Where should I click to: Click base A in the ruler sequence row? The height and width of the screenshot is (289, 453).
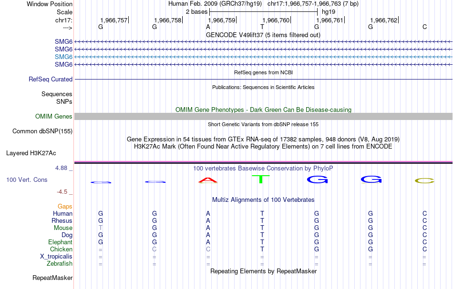pyautogui.click(x=208, y=27)
